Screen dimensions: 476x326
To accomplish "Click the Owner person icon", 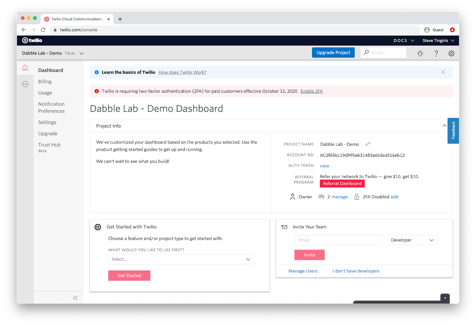I will pos(292,197).
